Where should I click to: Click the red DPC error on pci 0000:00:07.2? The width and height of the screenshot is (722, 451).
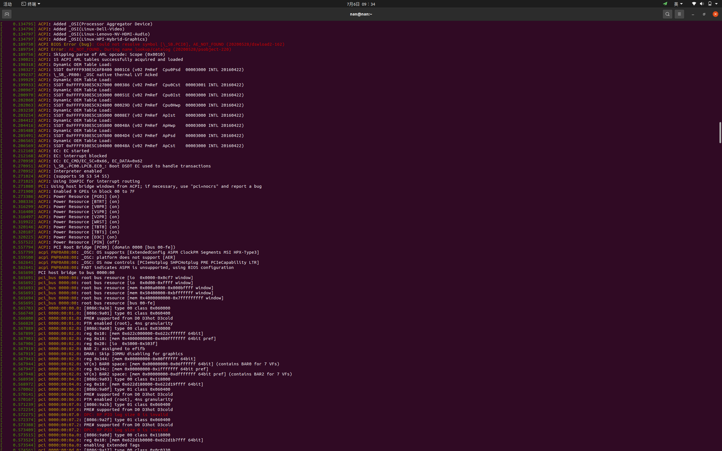coord(126,430)
